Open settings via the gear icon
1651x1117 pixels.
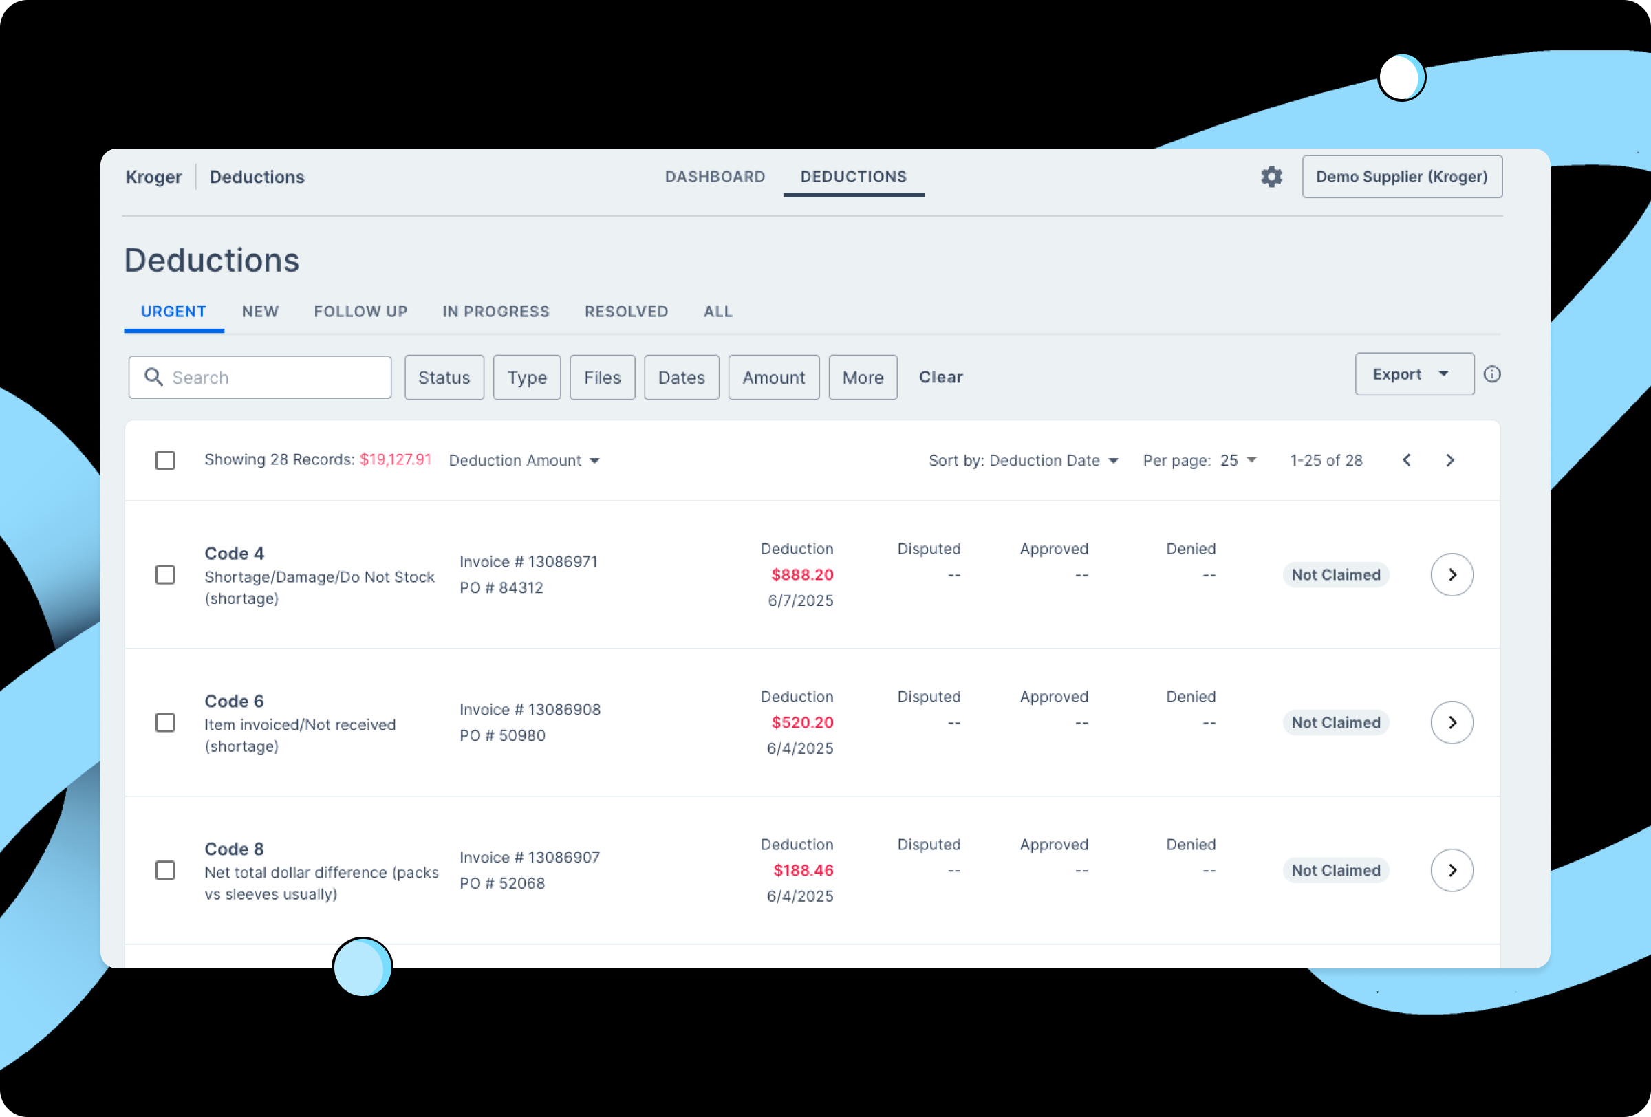(x=1271, y=177)
